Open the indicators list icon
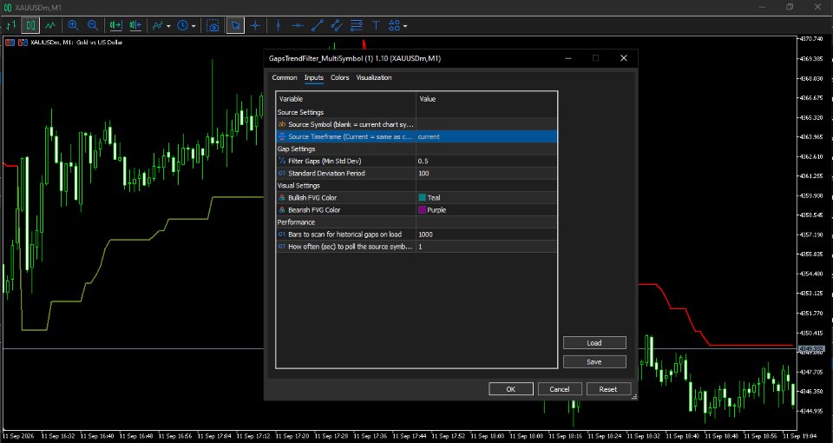Image resolution: width=833 pixels, height=443 pixels. 158,25
